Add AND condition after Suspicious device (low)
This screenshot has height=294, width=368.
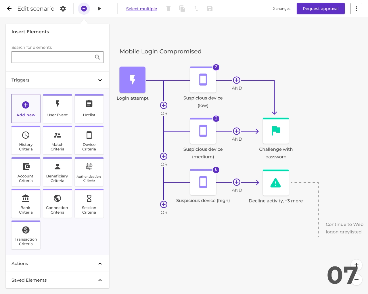237,80
